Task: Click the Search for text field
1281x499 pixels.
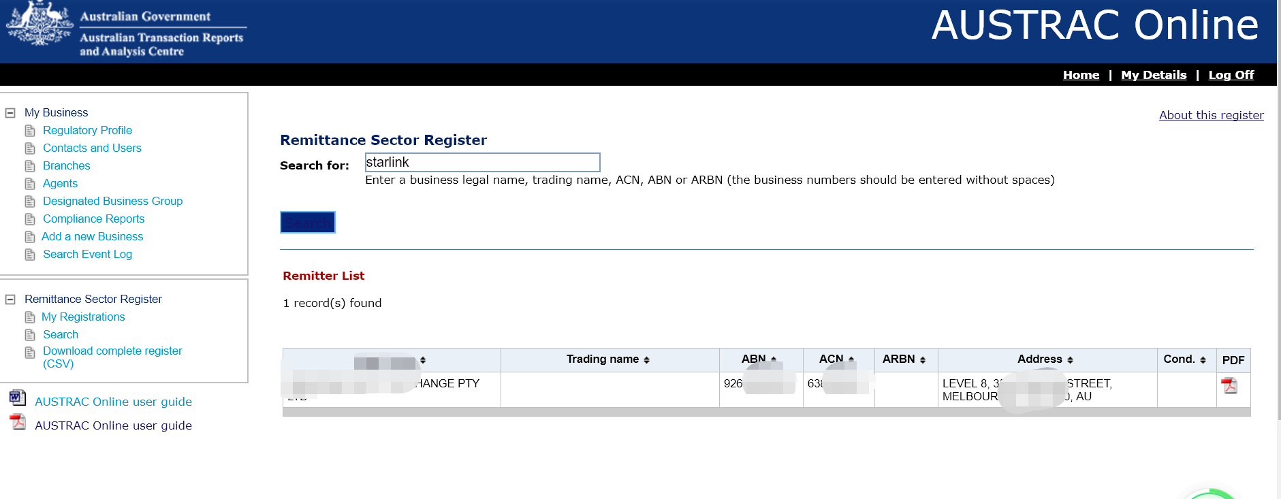Action: click(482, 162)
